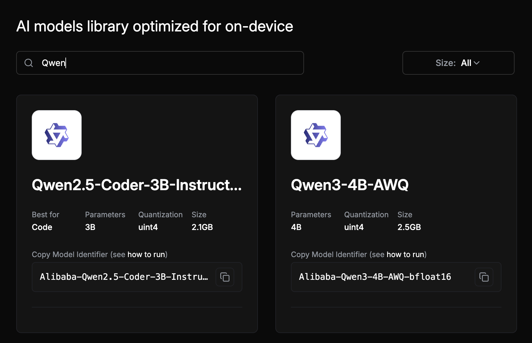The image size is (532, 343).
Task: Open how to run link for Qwen3-4B-AWQ
Action: 405,255
